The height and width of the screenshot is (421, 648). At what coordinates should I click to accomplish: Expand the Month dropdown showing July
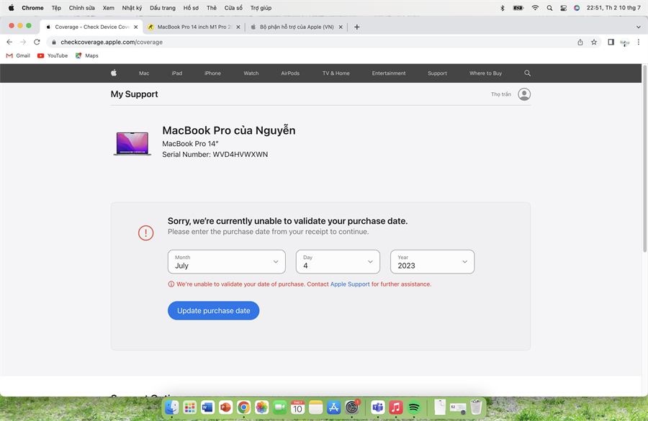227,261
